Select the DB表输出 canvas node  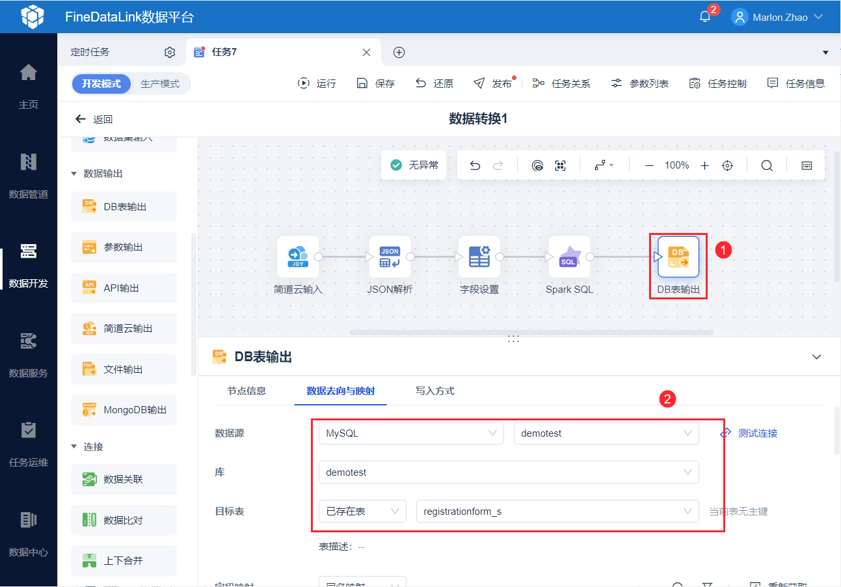tap(678, 257)
